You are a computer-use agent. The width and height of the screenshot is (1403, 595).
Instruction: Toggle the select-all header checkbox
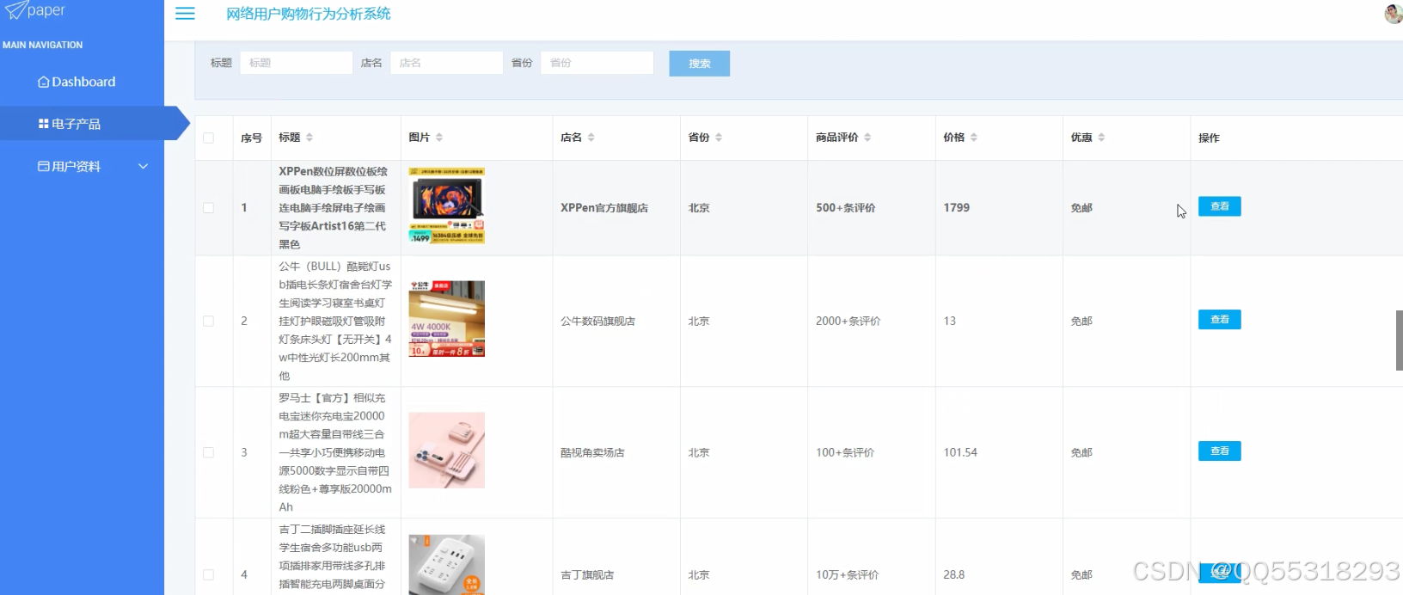[x=208, y=138]
